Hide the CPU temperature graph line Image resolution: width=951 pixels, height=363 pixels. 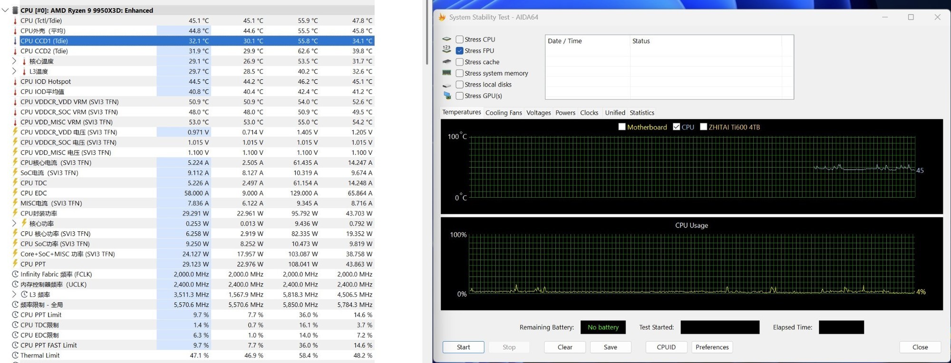(676, 127)
